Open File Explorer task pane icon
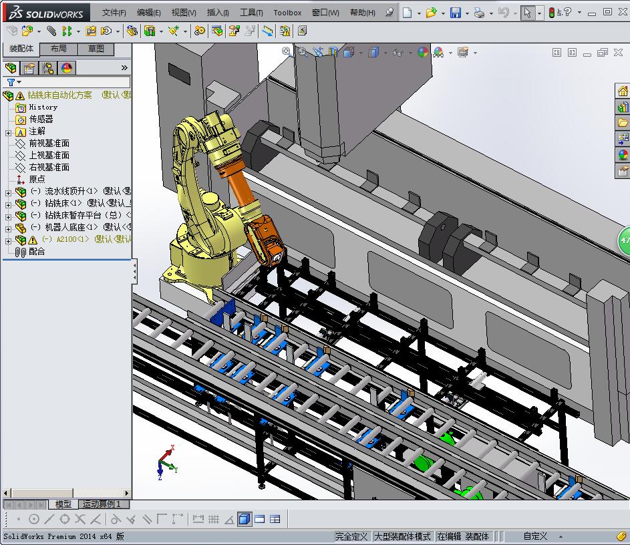Image resolution: width=630 pixels, height=545 pixels. [623, 122]
